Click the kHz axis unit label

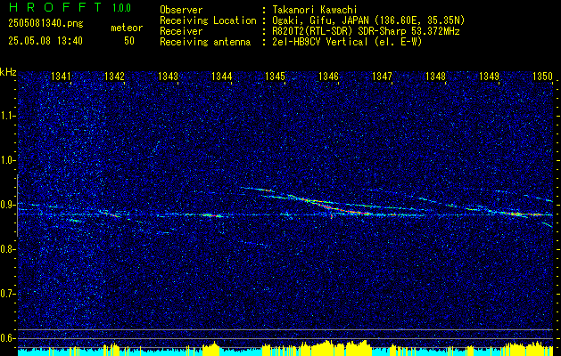(x=8, y=72)
